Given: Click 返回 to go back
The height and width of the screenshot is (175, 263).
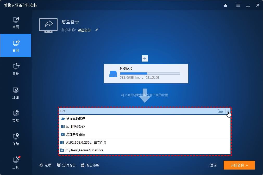Looking at the screenshot, I should pos(213,165).
